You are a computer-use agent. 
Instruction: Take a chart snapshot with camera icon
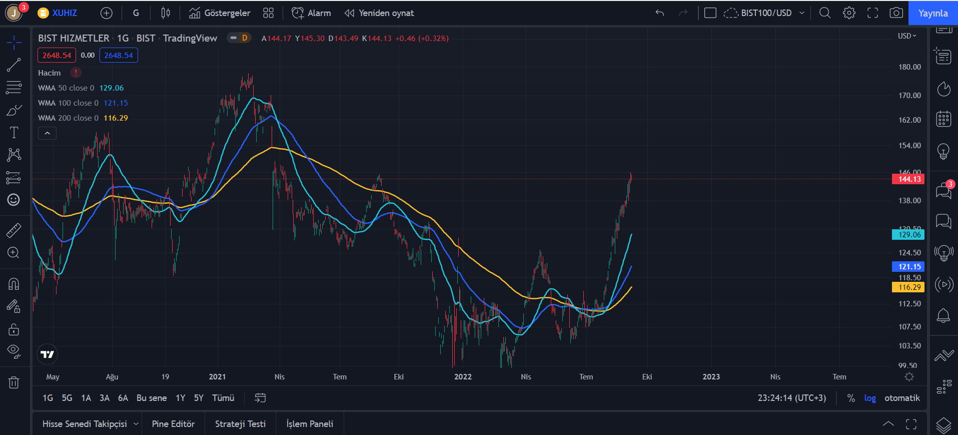click(896, 13)
